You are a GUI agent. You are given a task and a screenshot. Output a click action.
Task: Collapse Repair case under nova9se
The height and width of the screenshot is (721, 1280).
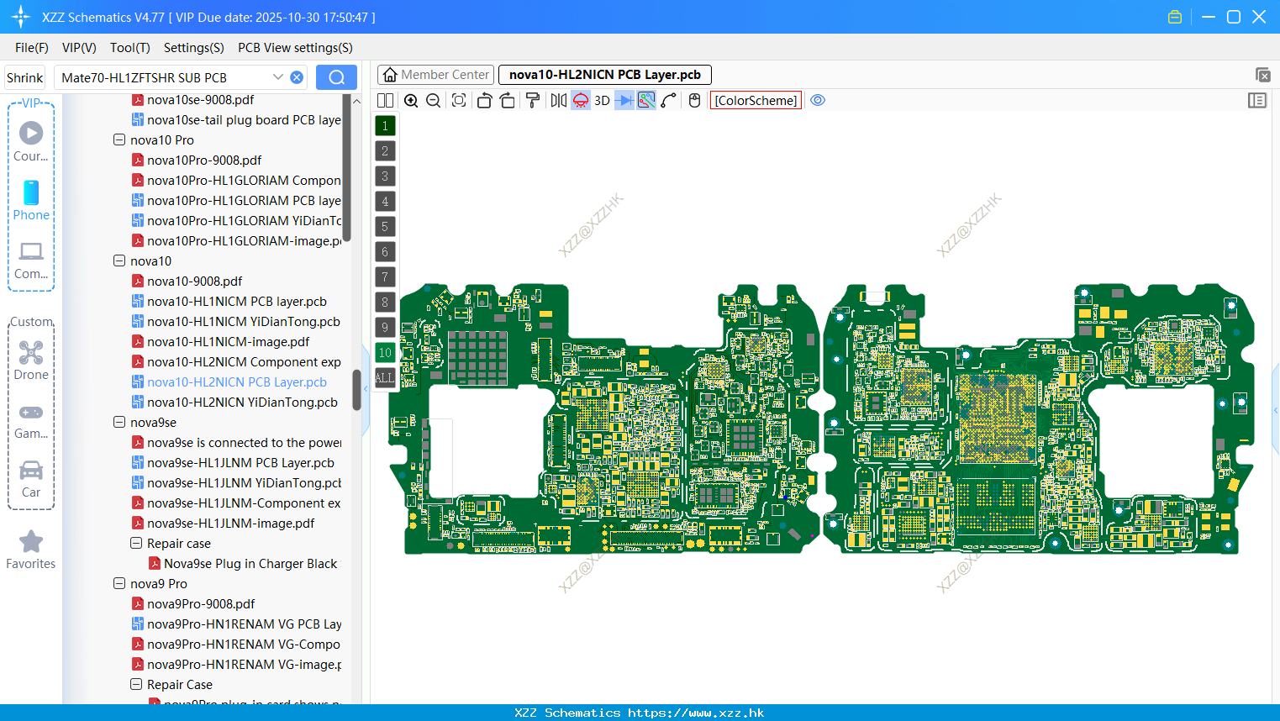(x=136, y=543)
